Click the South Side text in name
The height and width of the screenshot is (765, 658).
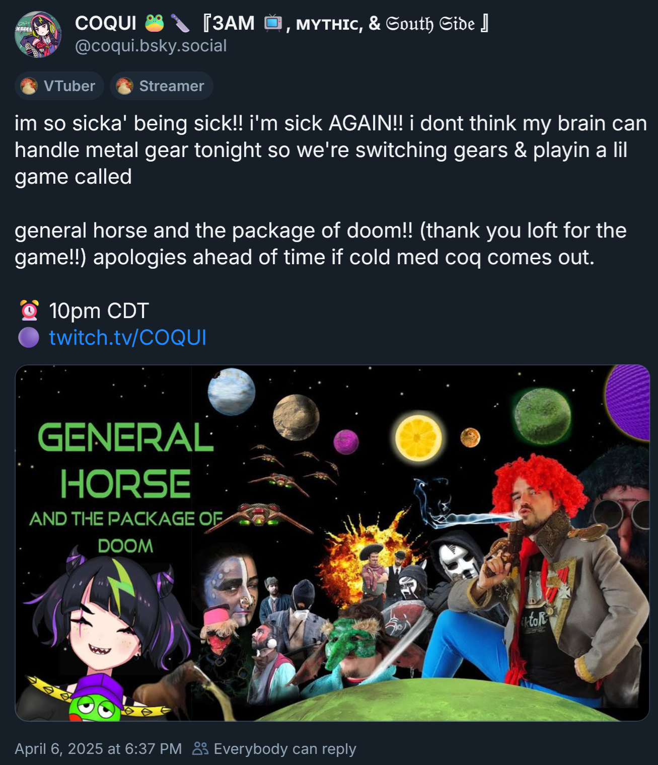click(x=430, y=23)
